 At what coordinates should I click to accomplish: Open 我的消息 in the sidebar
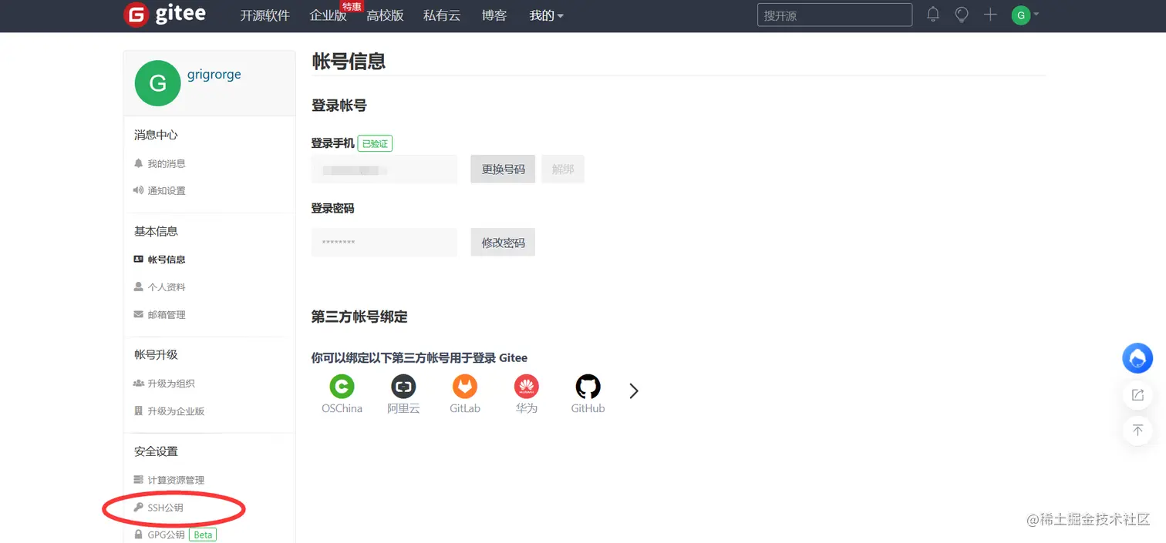tap(160, 163)
